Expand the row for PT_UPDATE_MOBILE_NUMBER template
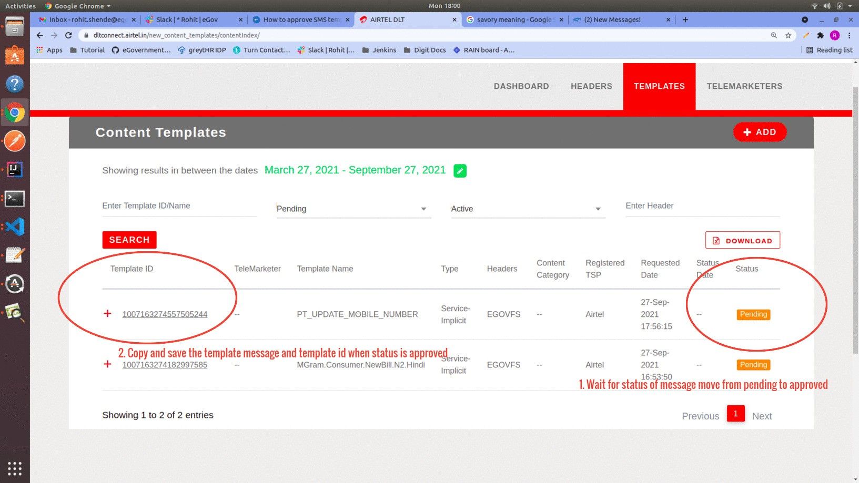Screen dimensions: 859x483 (x=107, y=314)
